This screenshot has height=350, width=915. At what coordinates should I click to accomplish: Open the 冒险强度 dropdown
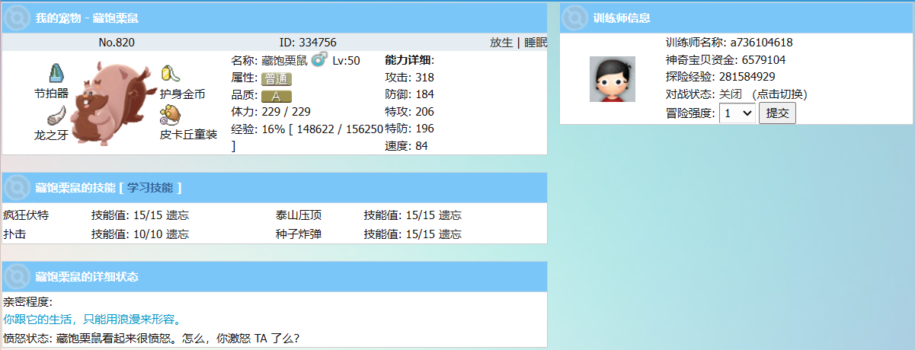[737, 113]
